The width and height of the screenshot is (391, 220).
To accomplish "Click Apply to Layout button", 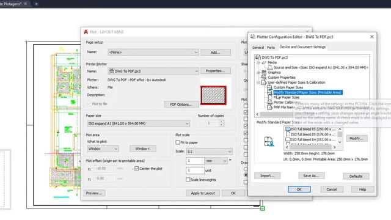I will point(203,193).
